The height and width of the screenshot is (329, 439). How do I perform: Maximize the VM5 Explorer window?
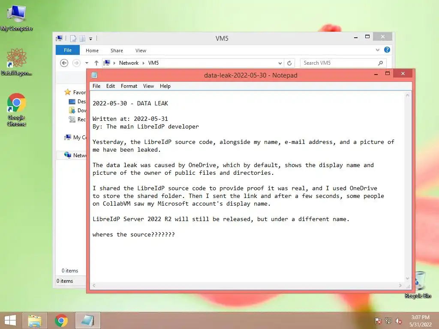point(367,37)
